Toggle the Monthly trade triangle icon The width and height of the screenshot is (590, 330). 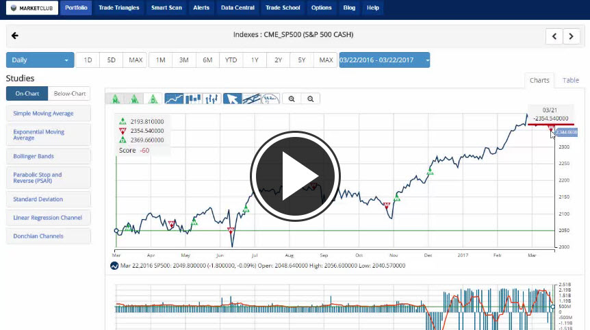115,99
